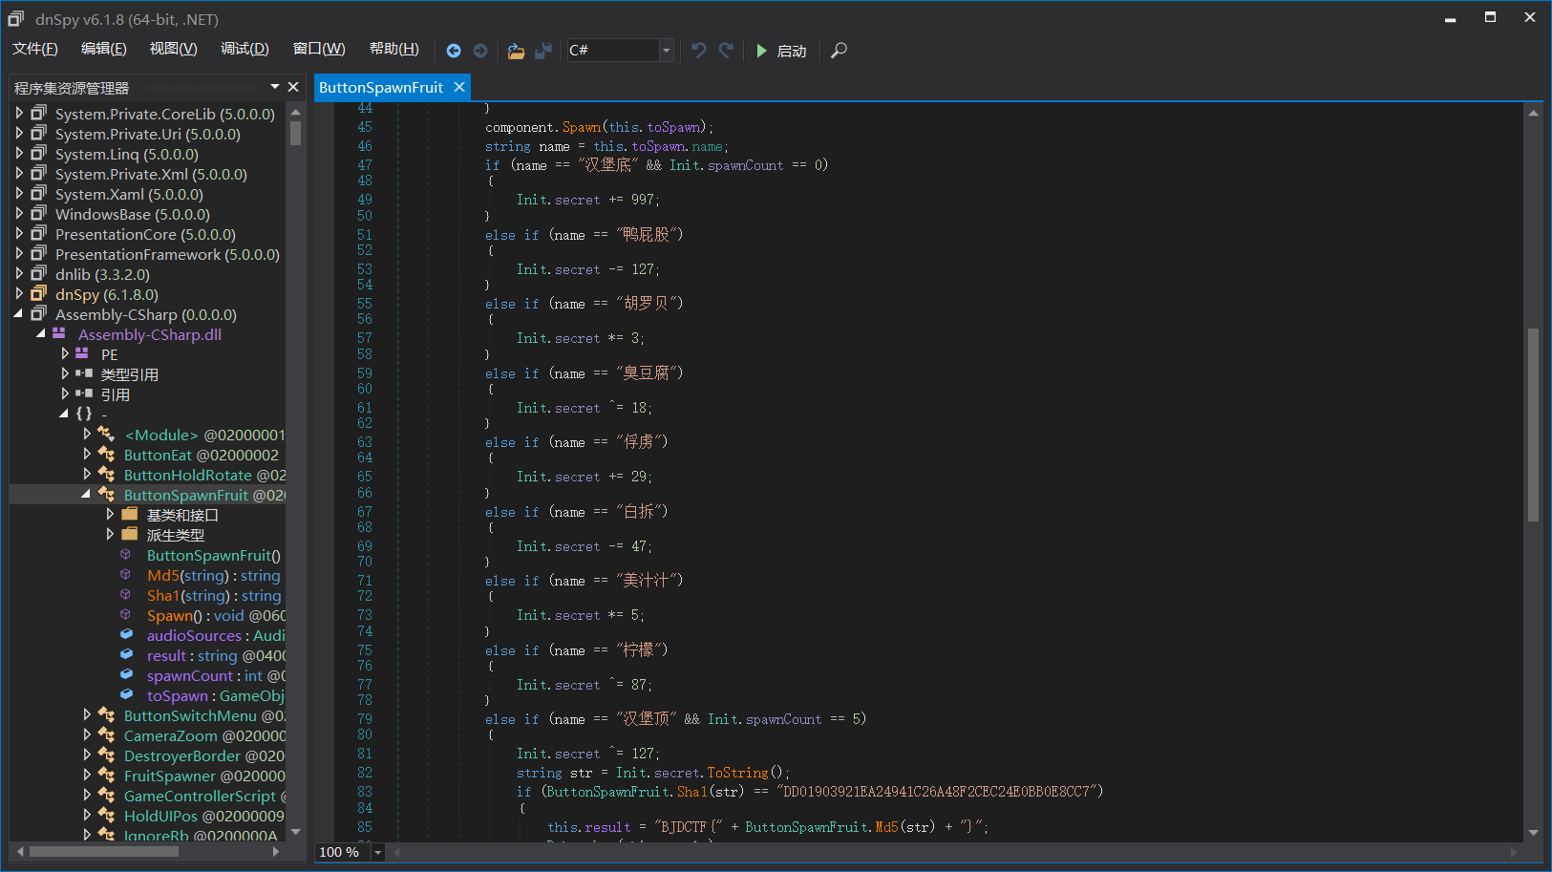Click the undo toolbar icon
1552x872 pixels.
click(699, 51)
